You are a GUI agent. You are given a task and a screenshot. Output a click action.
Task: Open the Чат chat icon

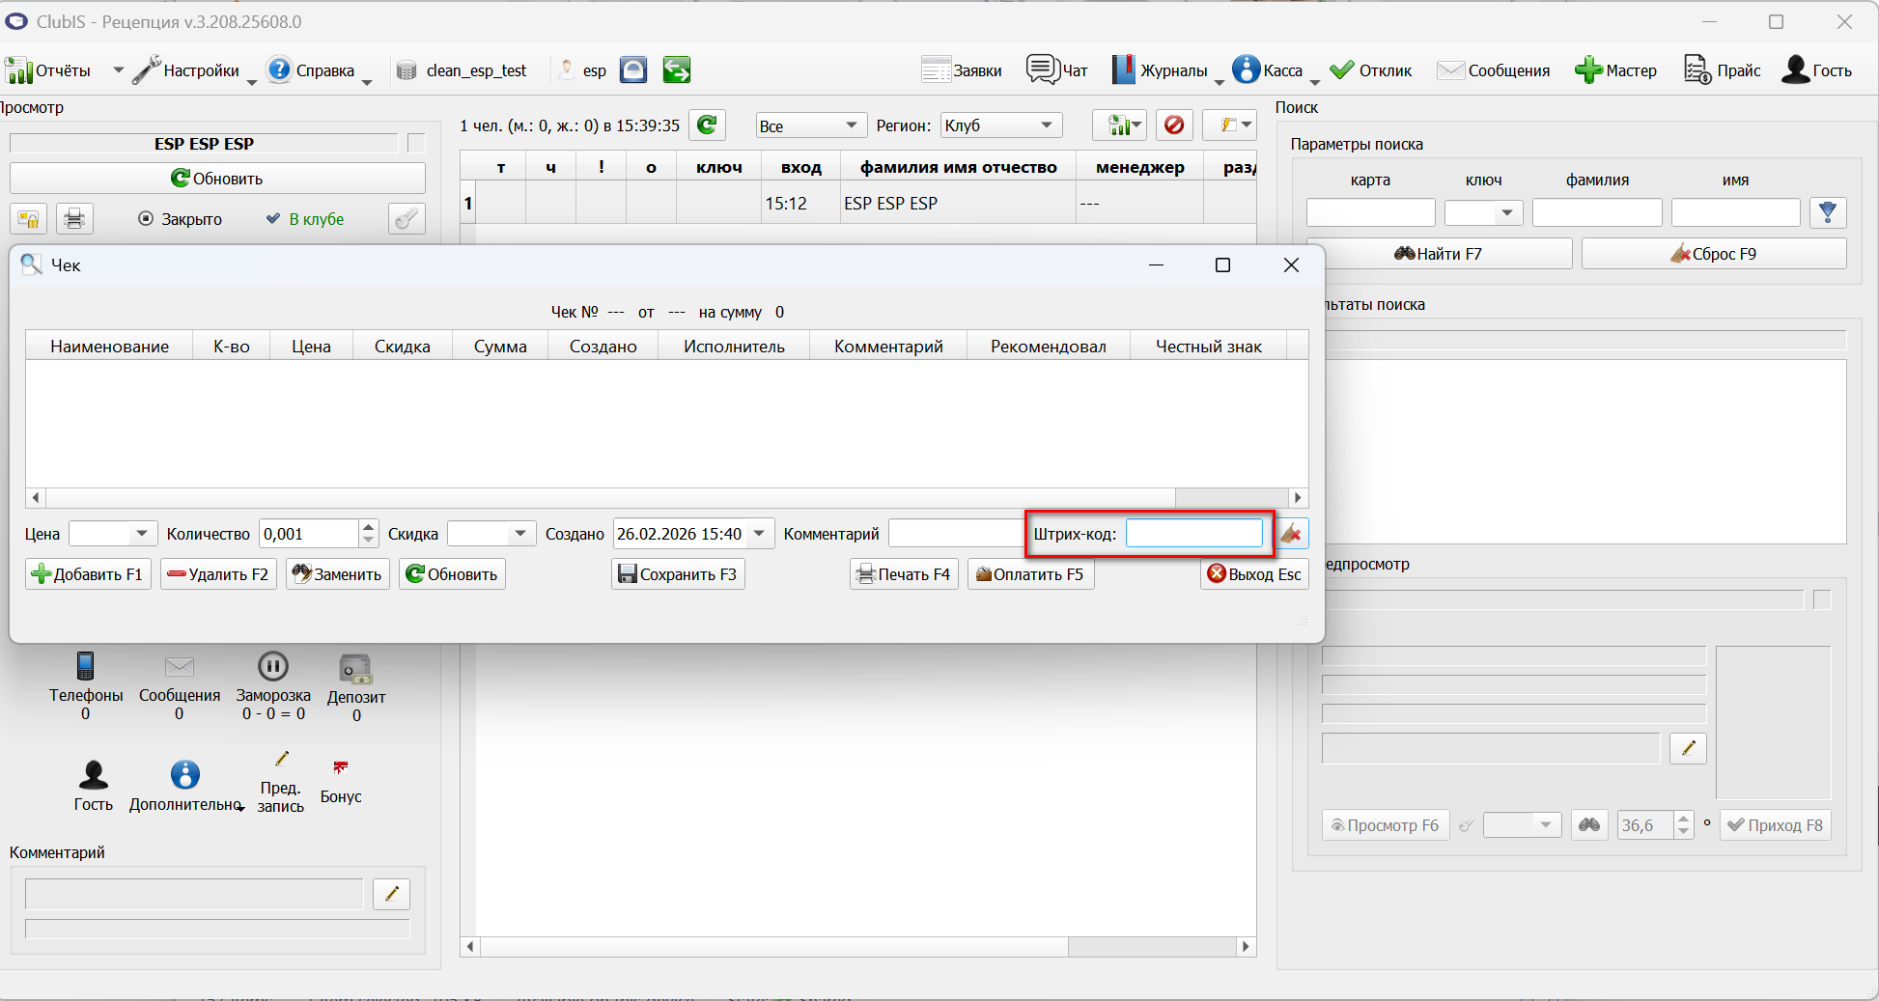[x=1043, y=70]
